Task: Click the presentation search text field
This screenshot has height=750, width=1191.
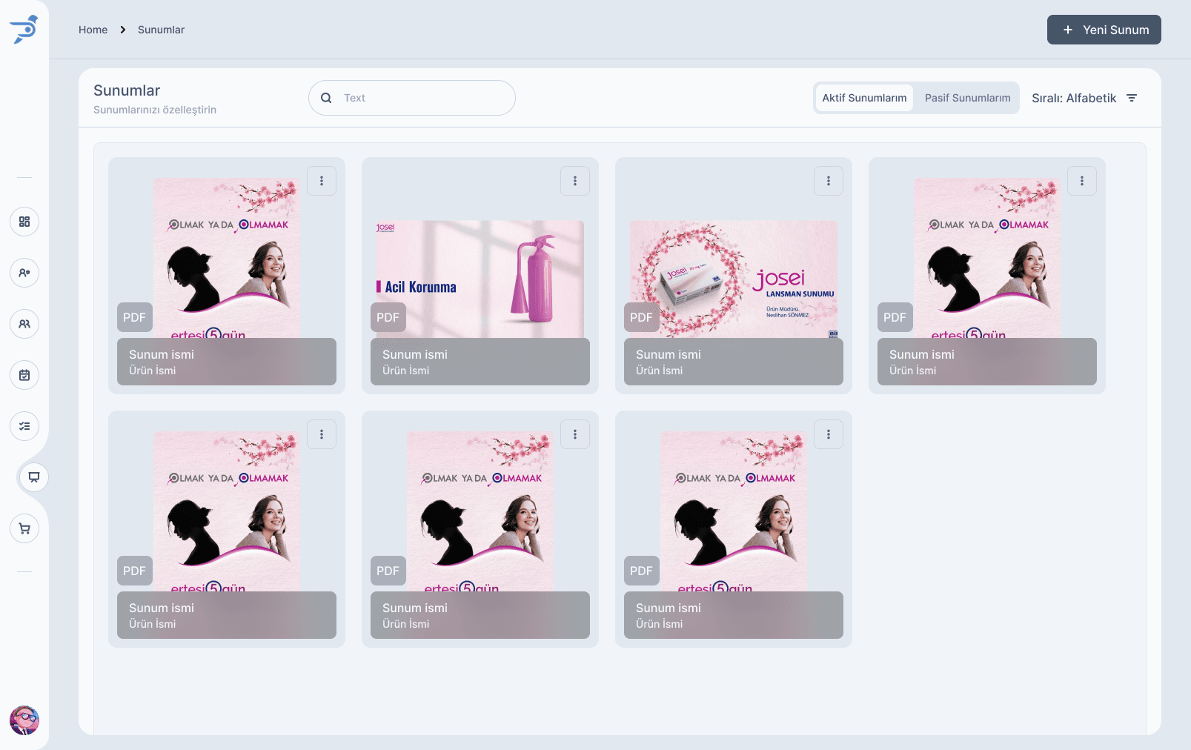Action: (x=422, y=98)
